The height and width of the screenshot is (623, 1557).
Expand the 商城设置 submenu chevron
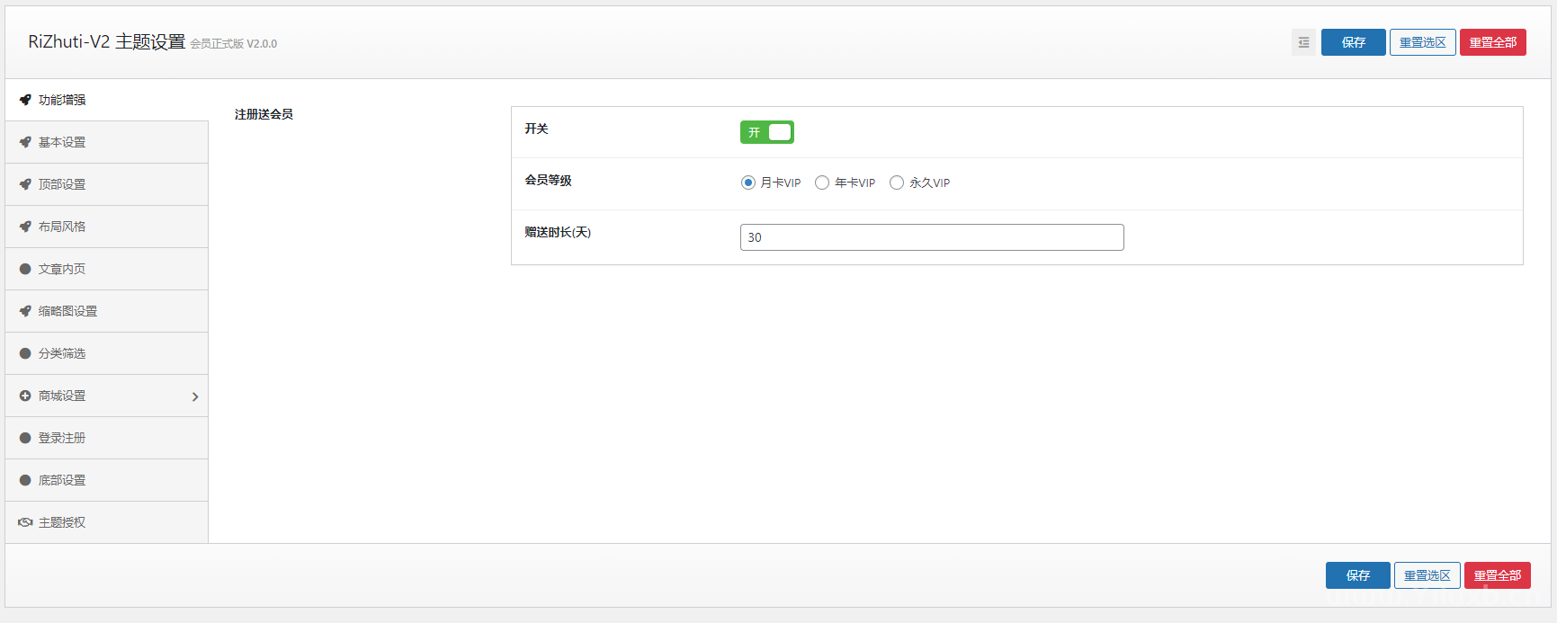coord(195,396)
